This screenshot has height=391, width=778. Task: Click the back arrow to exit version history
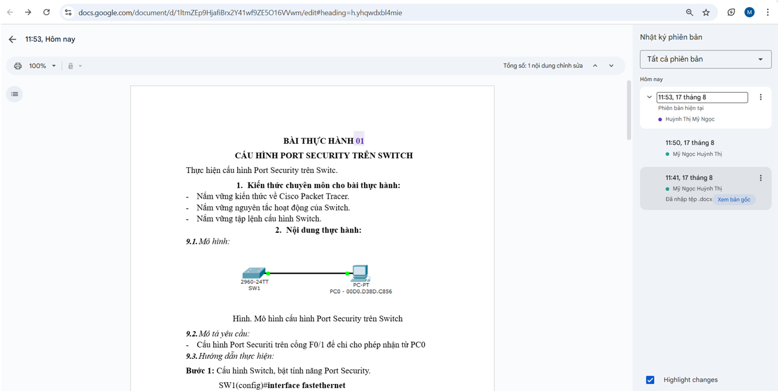point(12,39)
